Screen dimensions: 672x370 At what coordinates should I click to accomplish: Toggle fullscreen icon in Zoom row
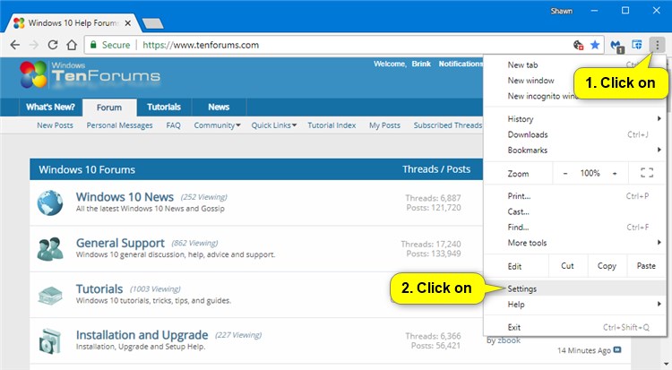(x=647, y=173)
